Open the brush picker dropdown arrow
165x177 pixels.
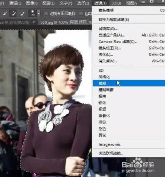39,13
